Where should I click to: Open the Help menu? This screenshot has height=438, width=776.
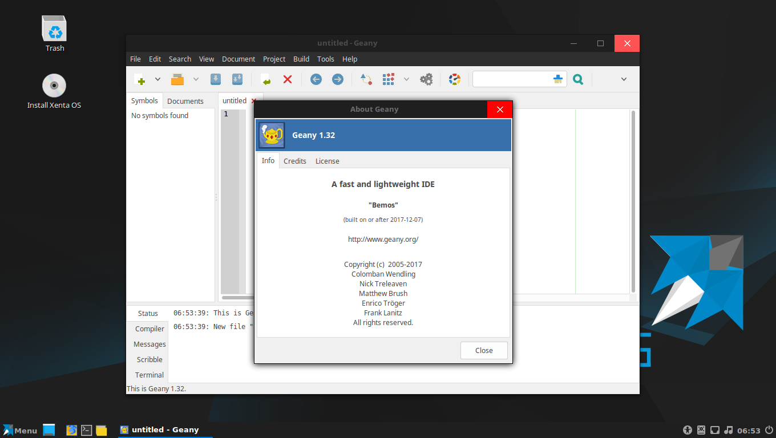(350, 59)
